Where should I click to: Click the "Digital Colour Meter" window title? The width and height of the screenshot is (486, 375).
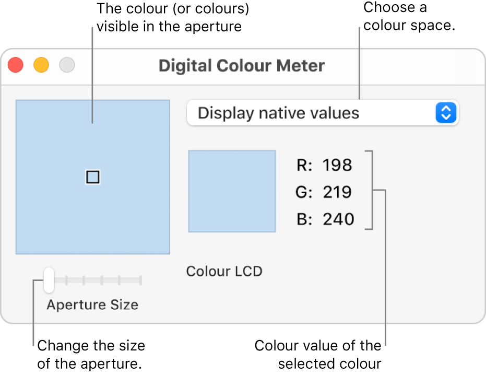click(x=241, y=66)
